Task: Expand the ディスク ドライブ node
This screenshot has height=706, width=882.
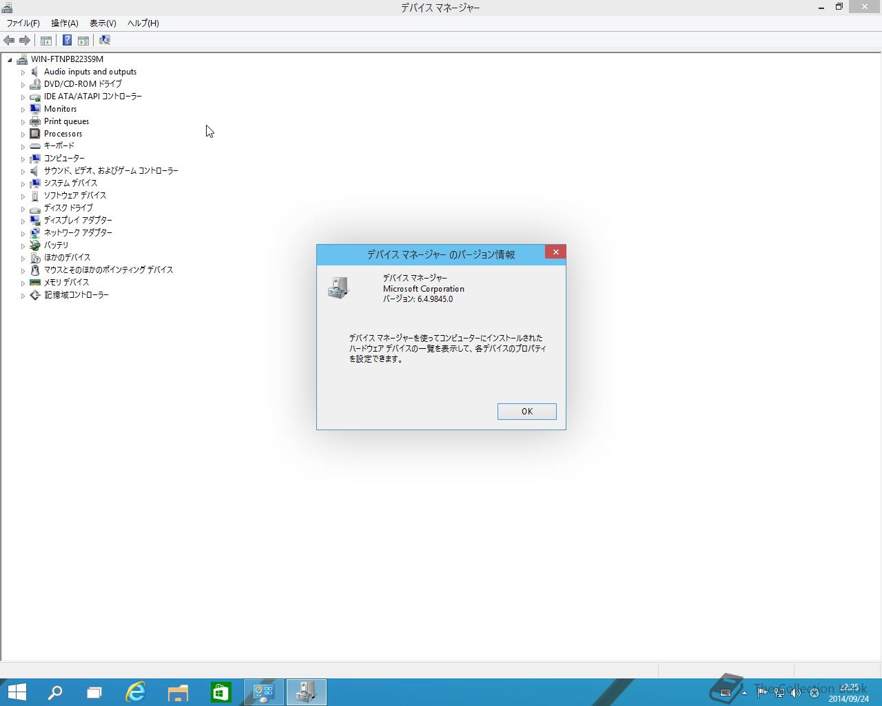Action: (x=23, y=209)
